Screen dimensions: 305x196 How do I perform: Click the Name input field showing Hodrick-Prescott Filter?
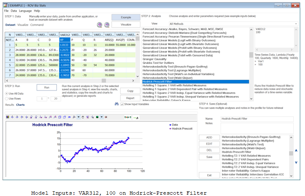pyautogui.click(x=257, y=119)
